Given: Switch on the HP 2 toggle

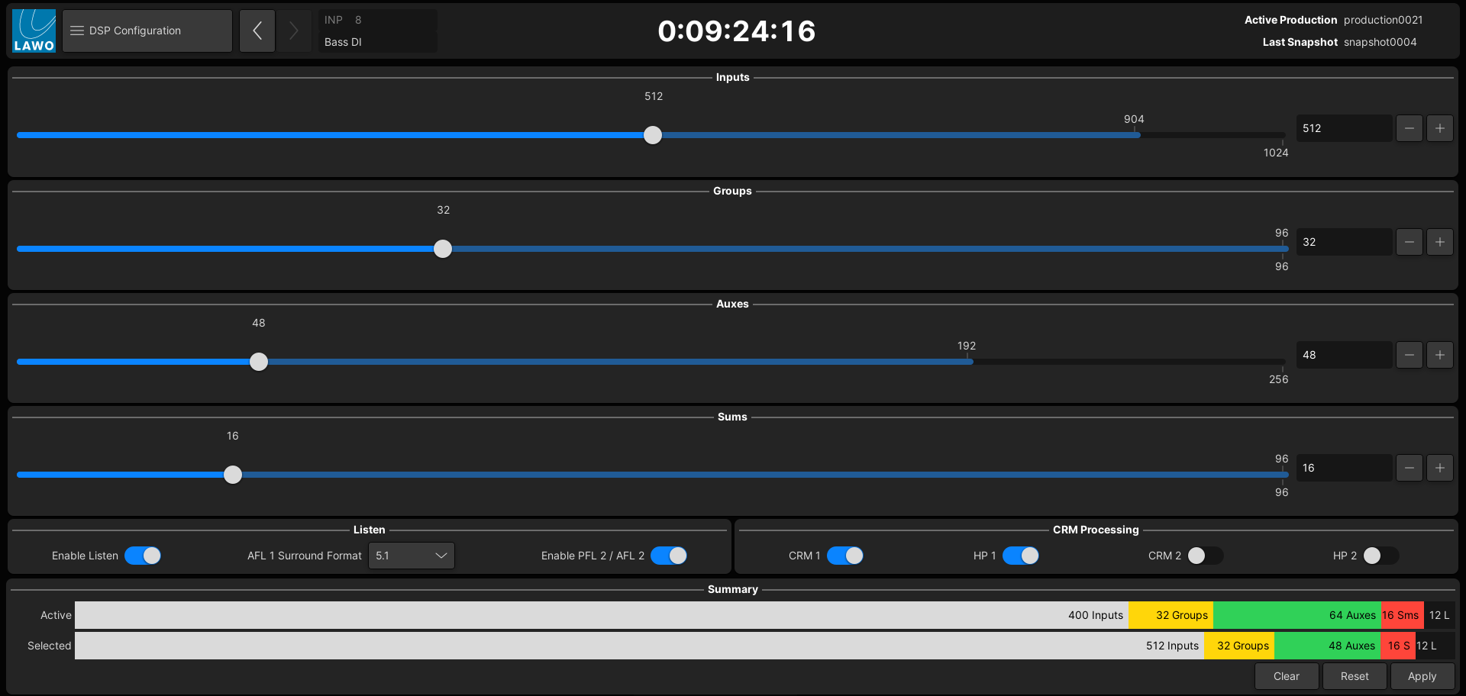Looking at the screenshot, I should 1380,556.
